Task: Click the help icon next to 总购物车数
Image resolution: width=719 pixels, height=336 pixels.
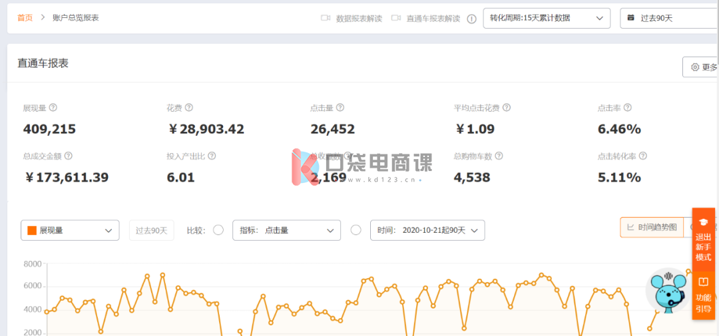Action: tap(499, 156)
